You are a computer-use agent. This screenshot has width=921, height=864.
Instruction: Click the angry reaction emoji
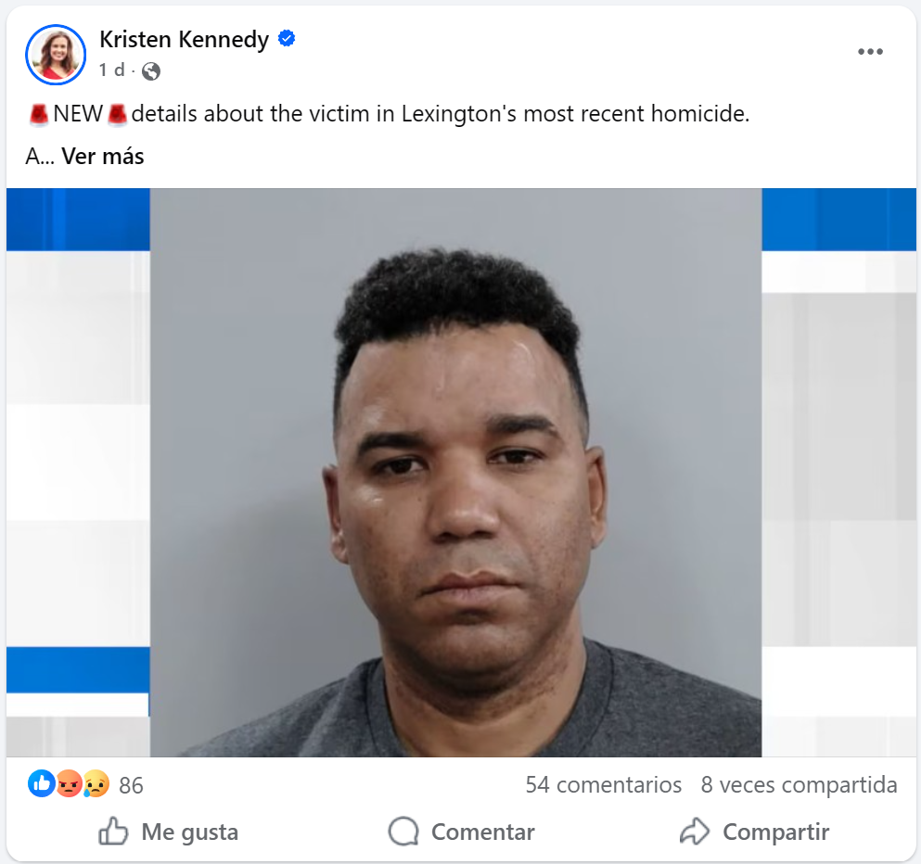click(69, 783)
